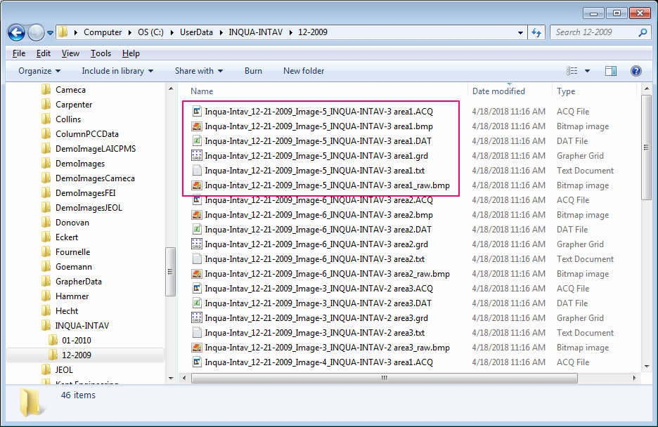This screenshot has width=658, height=427.
Task: Open the Cameca folder in navigation tree
Action: point(70,90)
